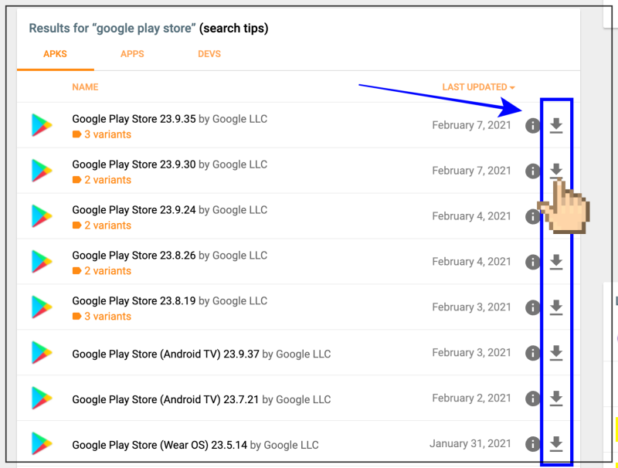Screen dimensions: 618x468
Task: Open Google Play Store (Android TV) 23.9.37 page
Action: click(x=165, y=354)
